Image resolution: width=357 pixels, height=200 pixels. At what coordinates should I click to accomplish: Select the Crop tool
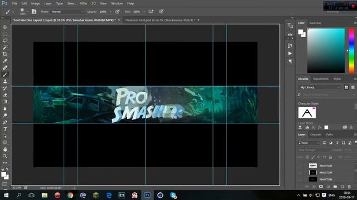5,54
